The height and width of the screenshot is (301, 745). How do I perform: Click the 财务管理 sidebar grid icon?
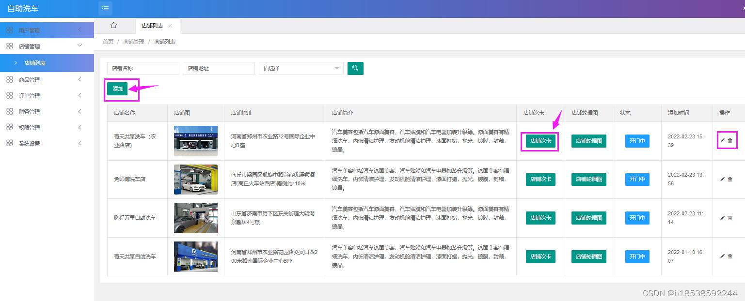10,111
